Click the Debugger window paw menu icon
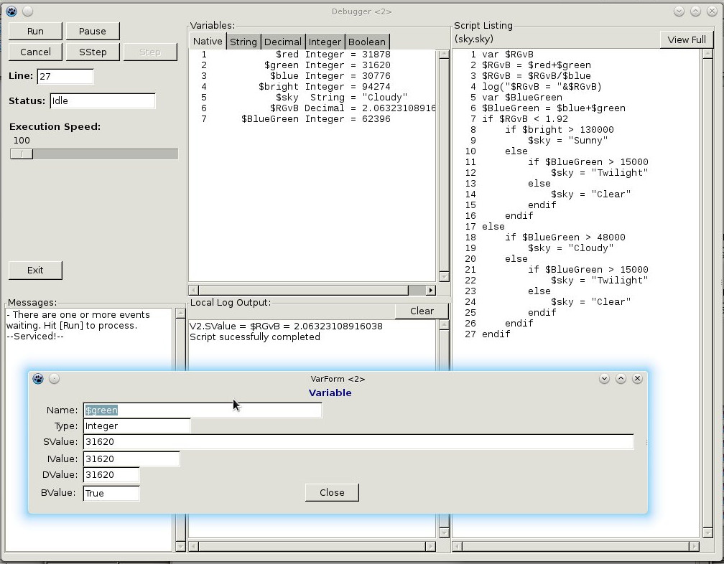 (x=11, y=11)
